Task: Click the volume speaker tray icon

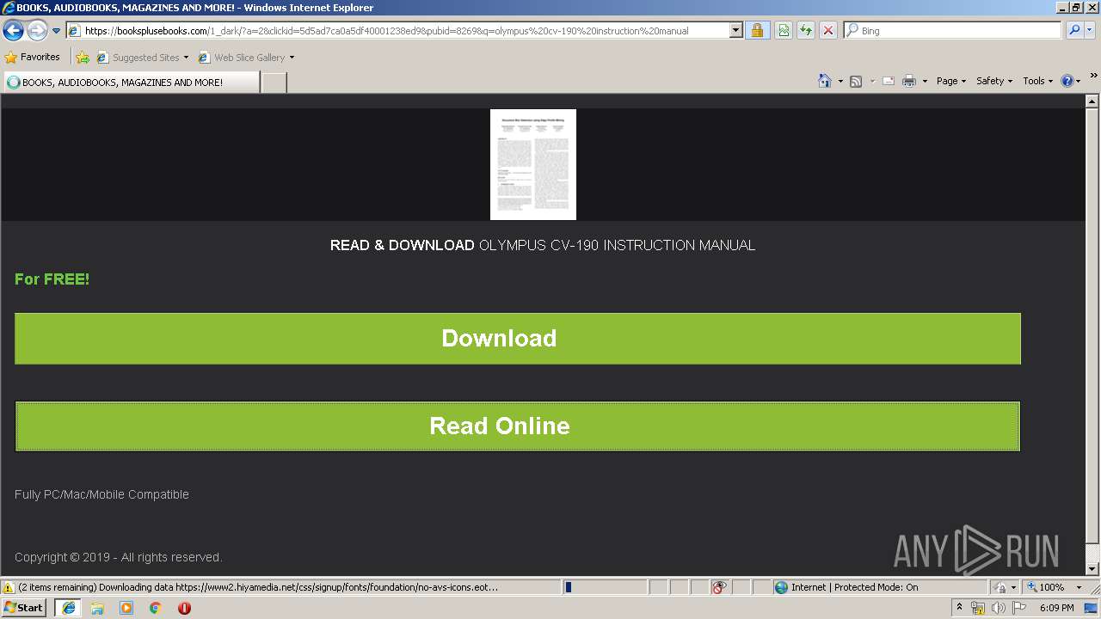Action: (x=999, y=608)
